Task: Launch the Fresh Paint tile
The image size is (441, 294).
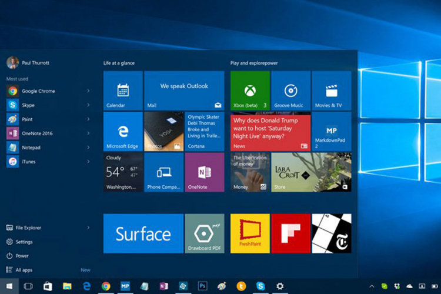Action: point(250,233)
